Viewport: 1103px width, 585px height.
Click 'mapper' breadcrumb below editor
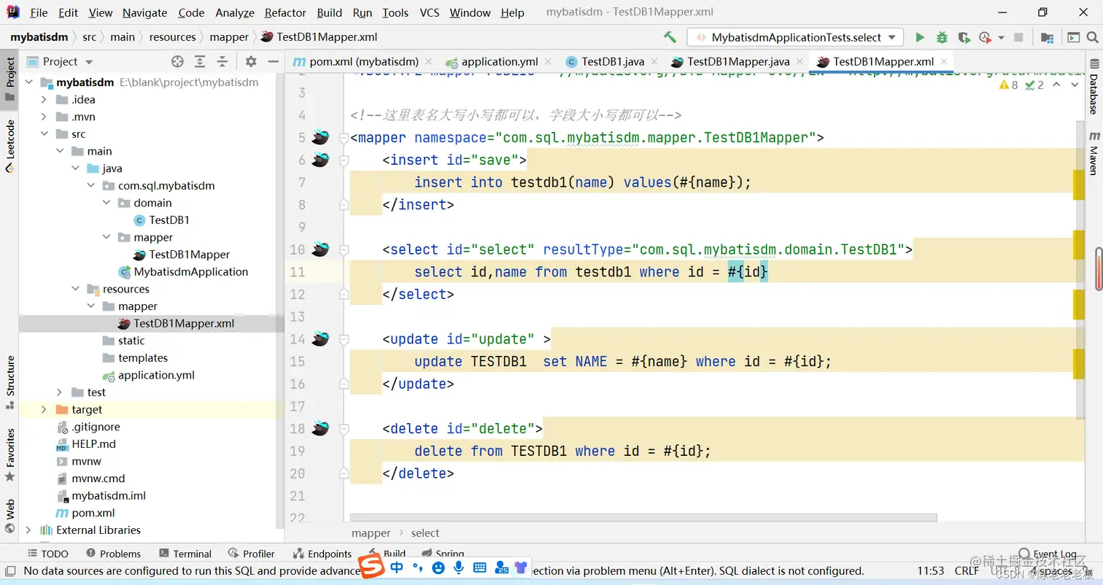click(x=371, y=533)
